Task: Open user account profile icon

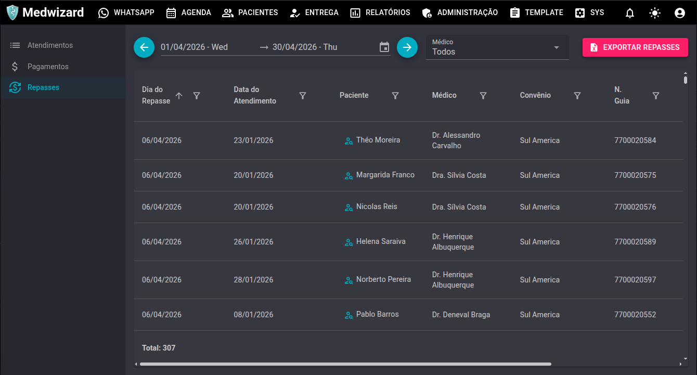Action: [680, 14]
